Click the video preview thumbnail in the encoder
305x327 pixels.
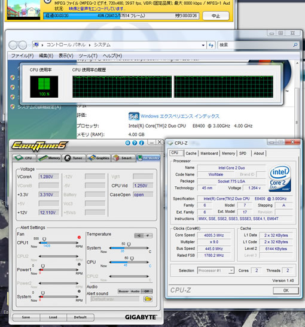coord(23,10)
